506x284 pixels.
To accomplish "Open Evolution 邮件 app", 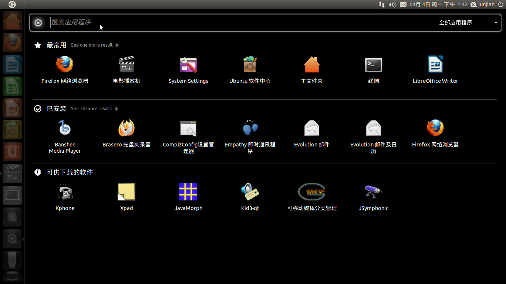I will [x=312, y=133].
